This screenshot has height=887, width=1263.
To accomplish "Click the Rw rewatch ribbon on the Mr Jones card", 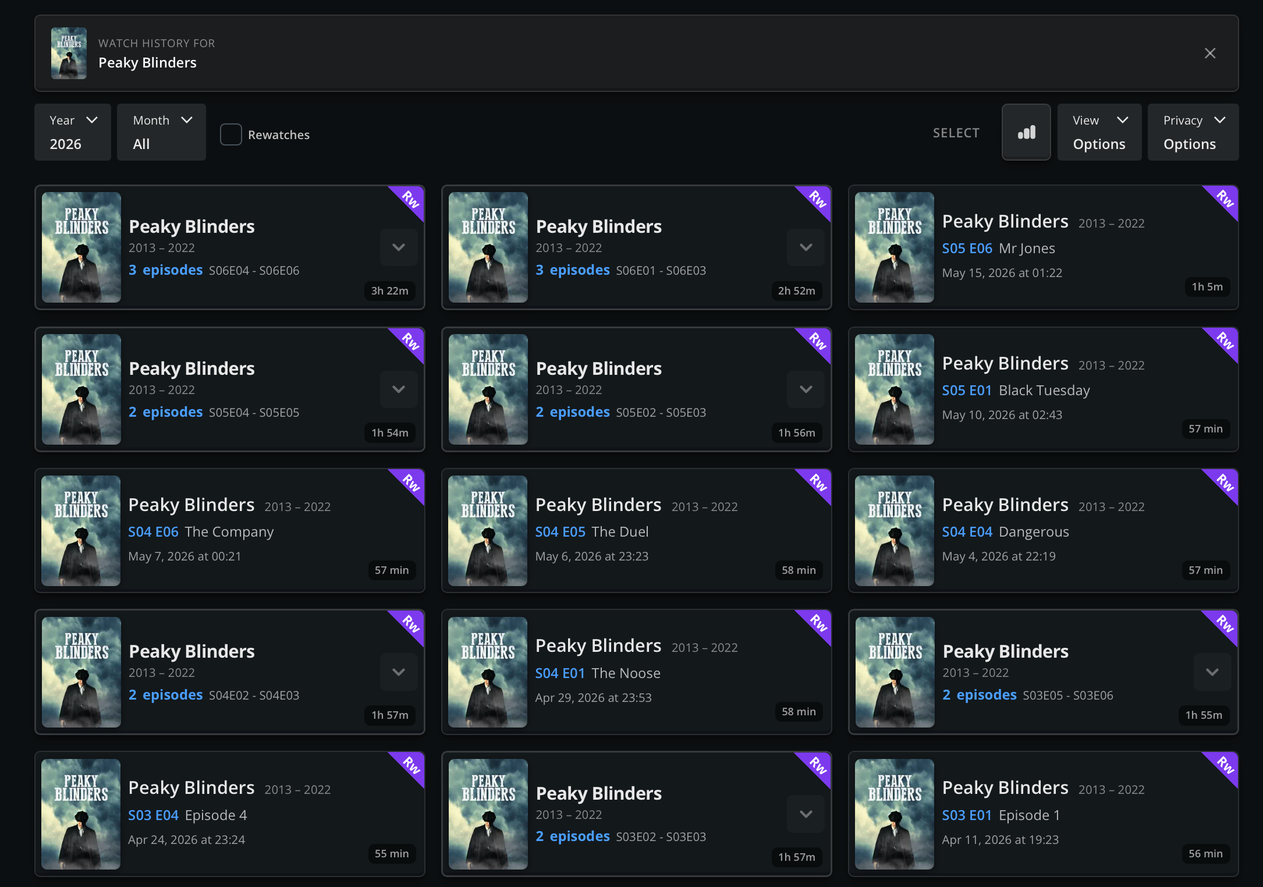I will pyautogui.click(x=1225, y=200).
